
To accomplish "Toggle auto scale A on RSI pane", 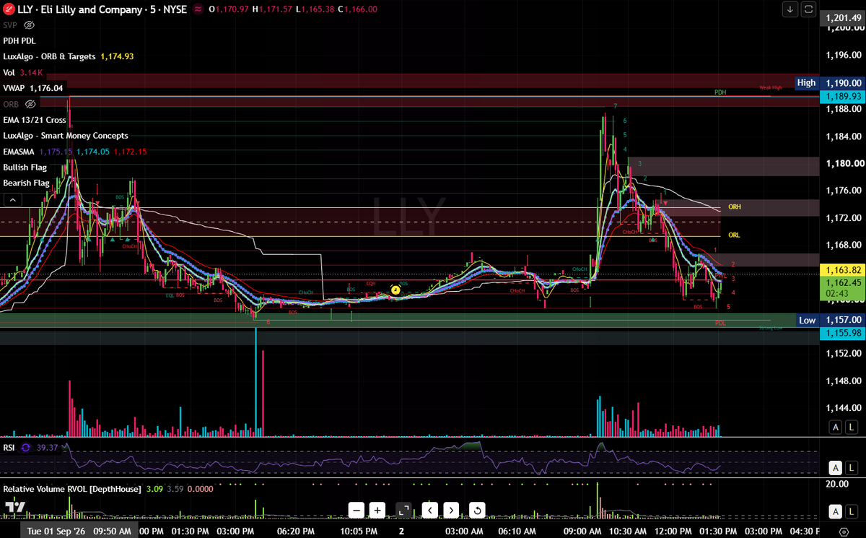I will [x=835, y=468].
